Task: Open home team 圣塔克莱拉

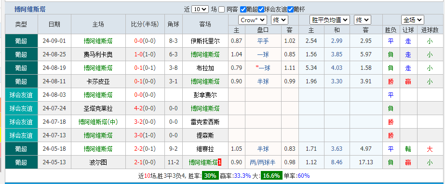Action: coord(98,108)
